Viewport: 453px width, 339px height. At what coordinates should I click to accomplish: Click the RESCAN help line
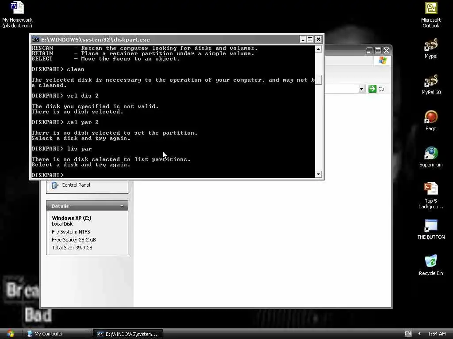[x=145, y=48]
